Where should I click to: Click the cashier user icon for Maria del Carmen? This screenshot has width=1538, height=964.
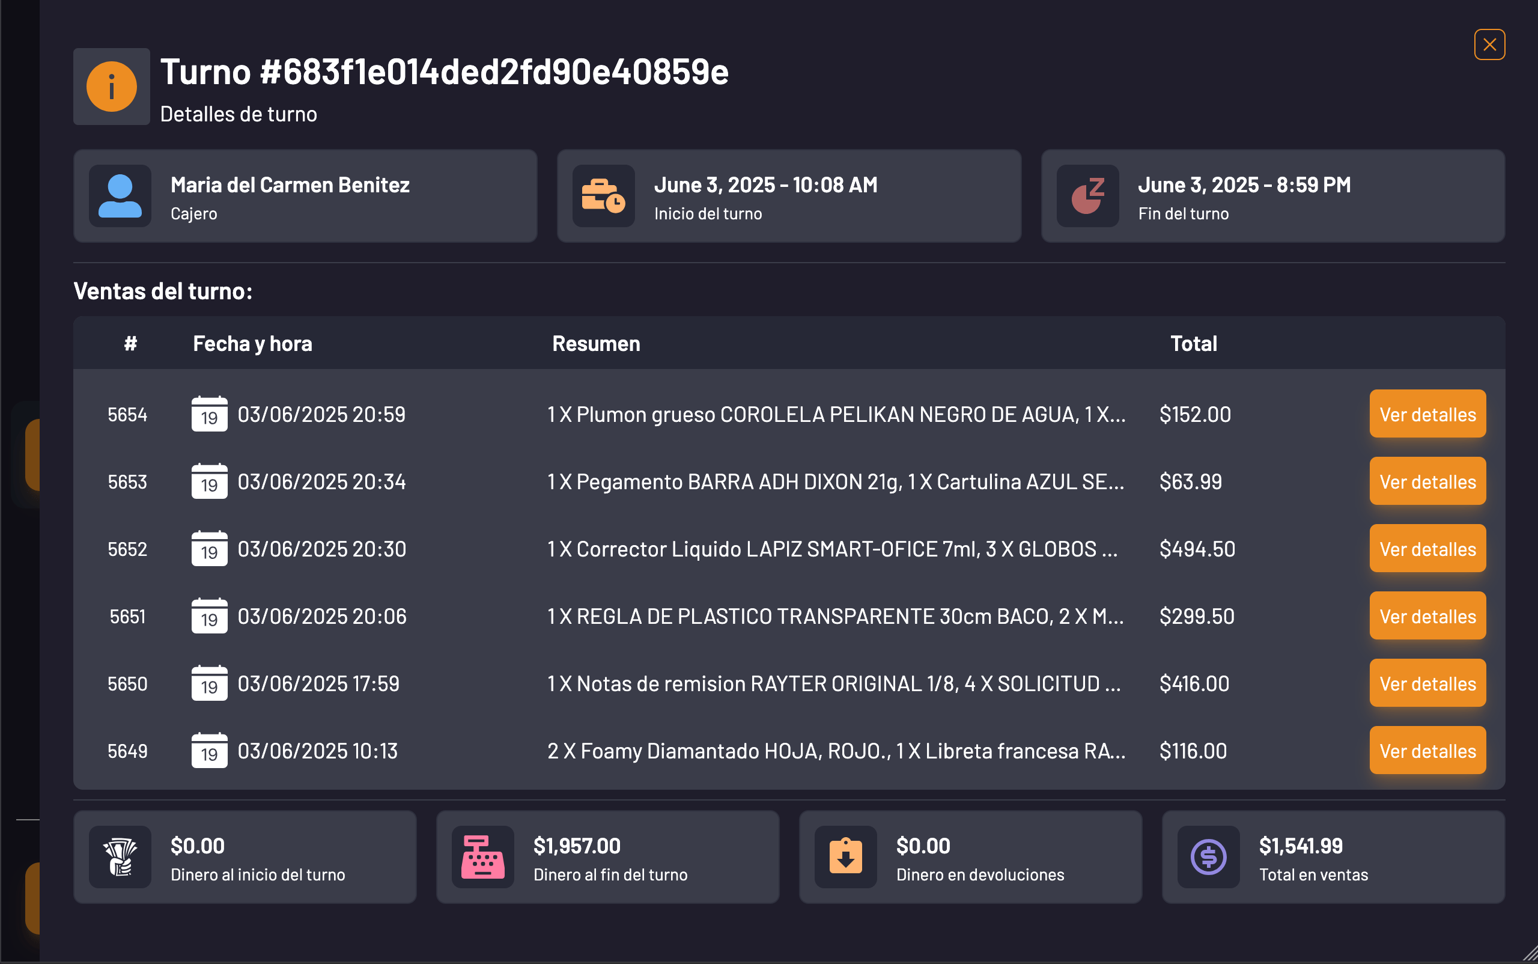(x=120, y=196)
